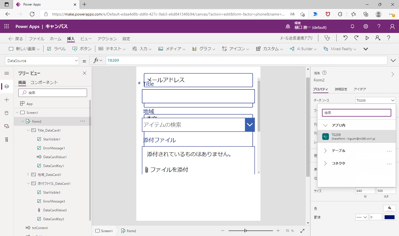Insert a Button control
The height and width of the screenshot is (236, 399).
click(x=82, y=49)
